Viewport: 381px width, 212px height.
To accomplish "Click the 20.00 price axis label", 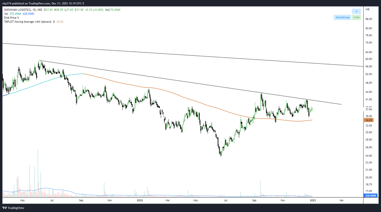I will tap(369, 177).
